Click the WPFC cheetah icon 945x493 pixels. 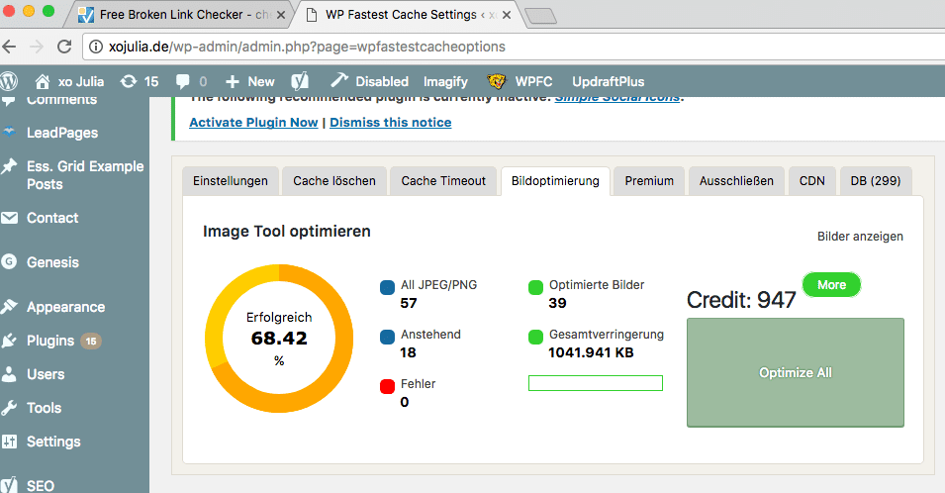[x=497, y=81]
